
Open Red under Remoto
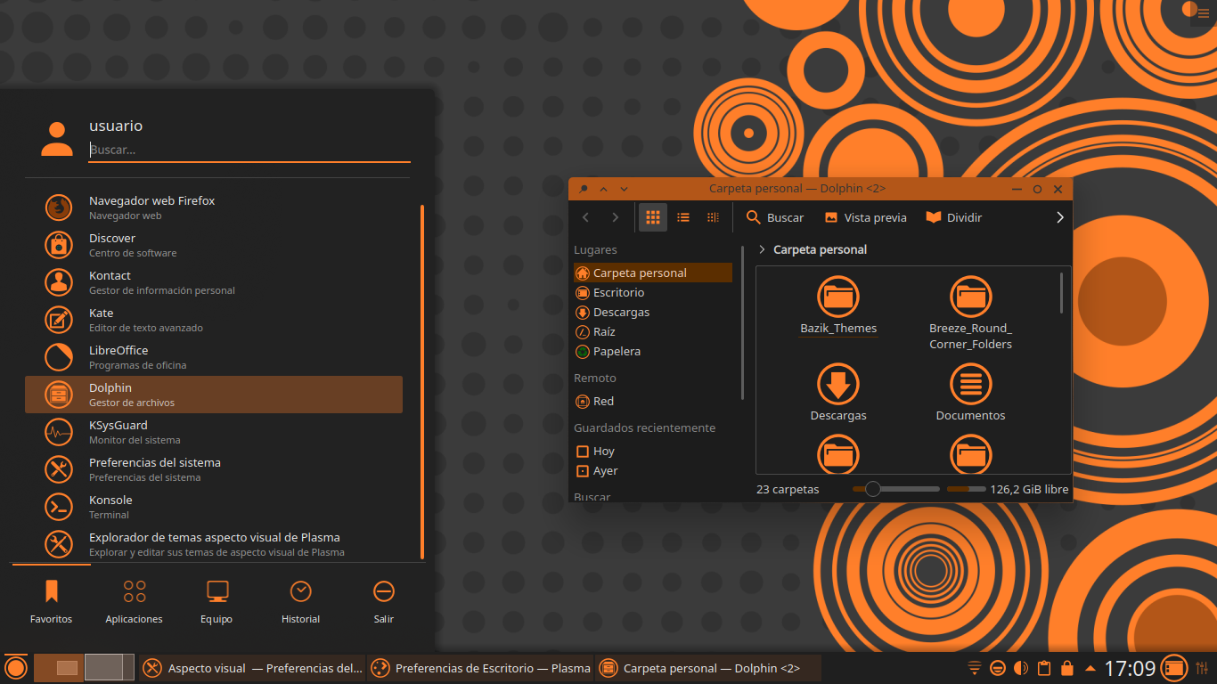[653, 401]
